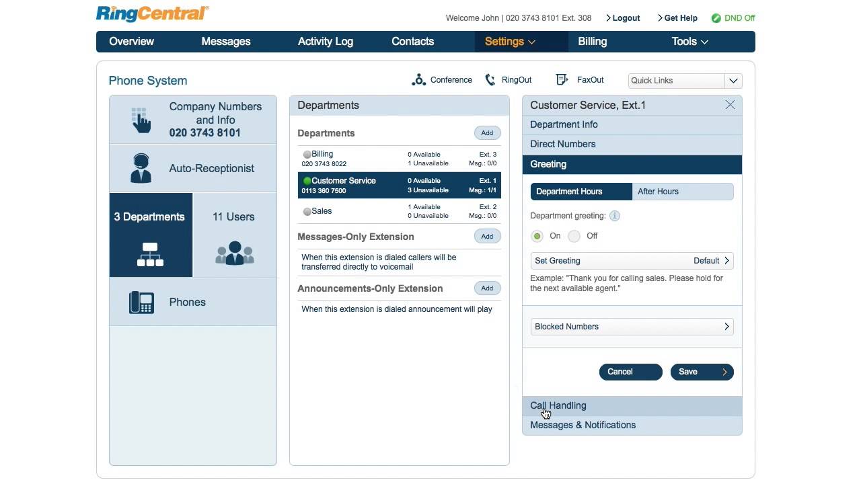861x484 pixels.
Task: Open the Set Greeting Default selector
Action: [631, 260]
